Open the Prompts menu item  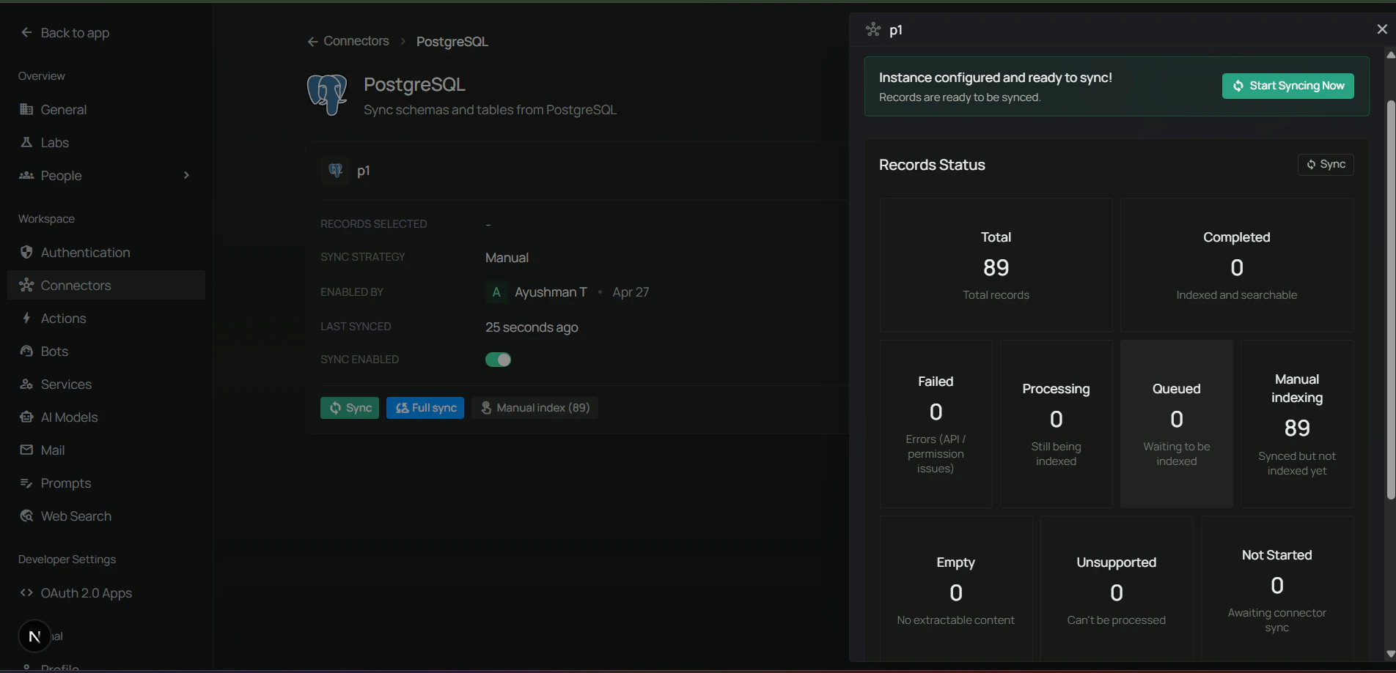(x=106, y=483)
